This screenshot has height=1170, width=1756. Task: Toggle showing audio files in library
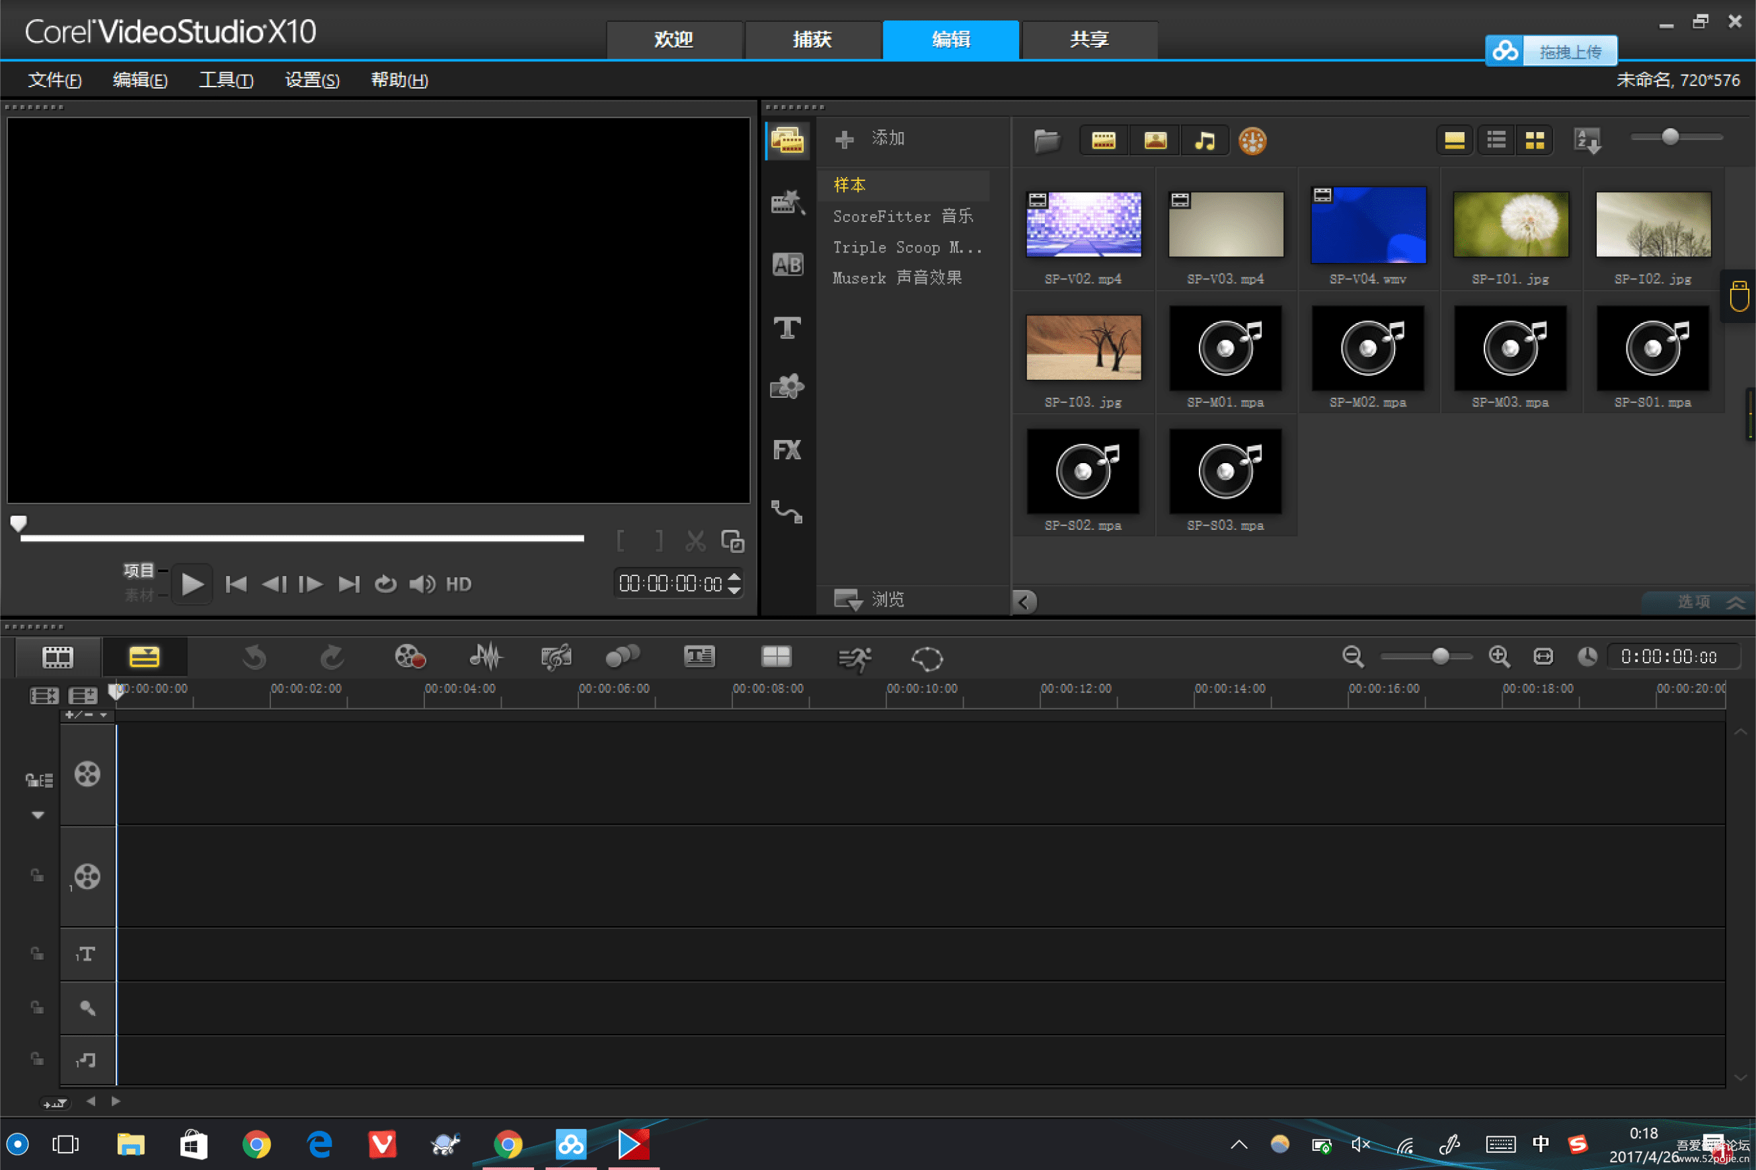click(x=1205, y=140)
